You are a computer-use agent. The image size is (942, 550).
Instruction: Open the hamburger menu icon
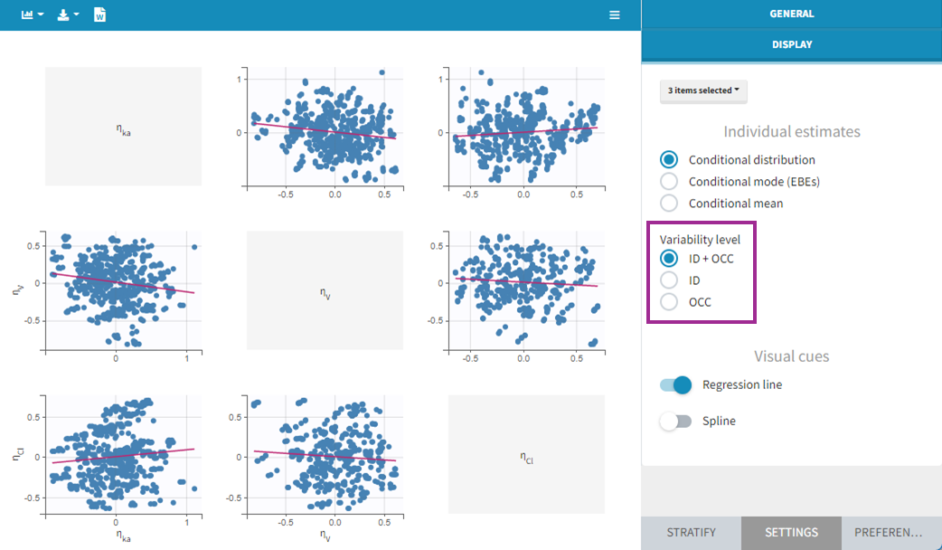coord(615,15)
